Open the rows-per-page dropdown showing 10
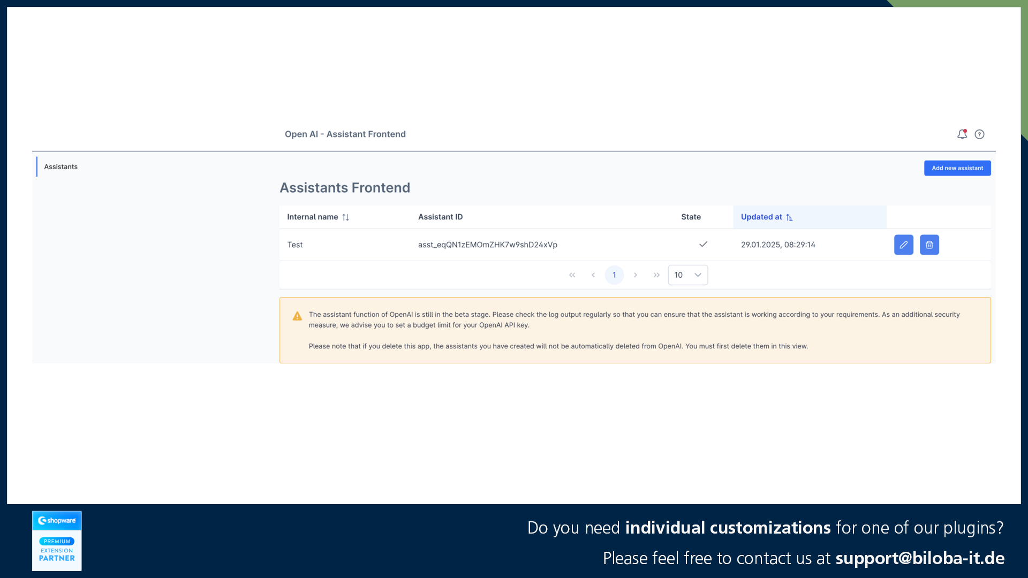Image resolution: width=1028 pixels, height=578 pixels. tap(688, 275)
